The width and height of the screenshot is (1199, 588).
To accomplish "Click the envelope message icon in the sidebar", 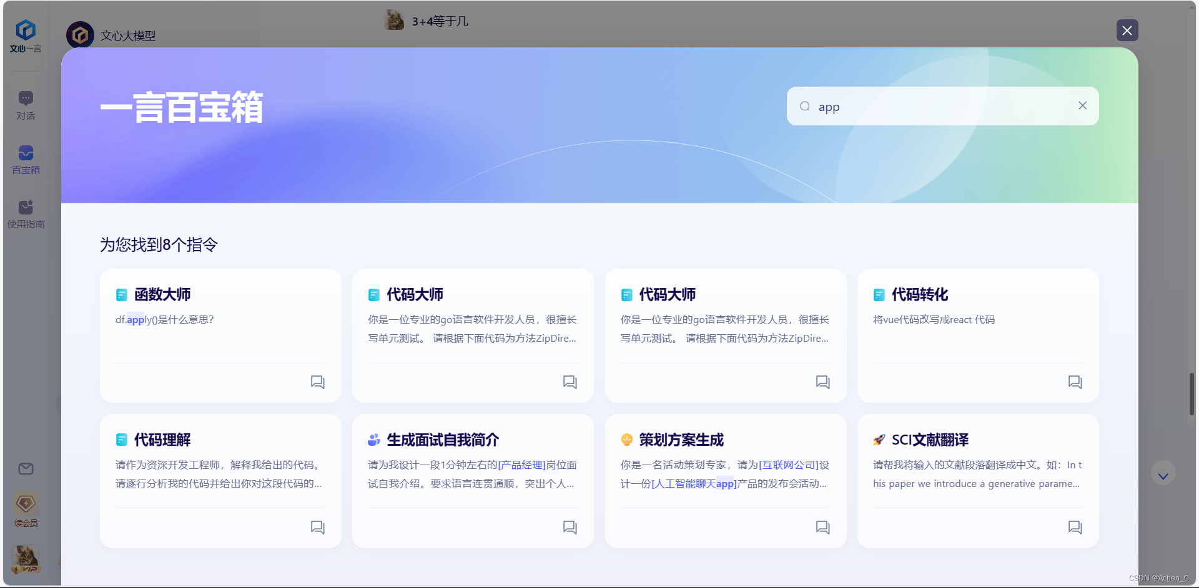I will (26, 468).
